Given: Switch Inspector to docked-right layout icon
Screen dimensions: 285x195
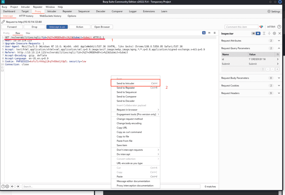Looking at the screenshot, I should pos(258,33).
